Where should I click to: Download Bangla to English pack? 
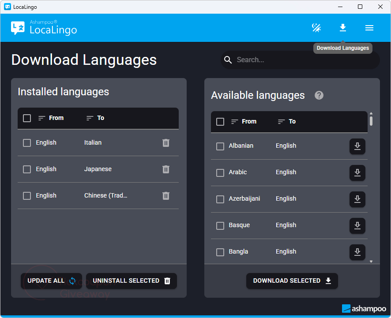point(357,252)
